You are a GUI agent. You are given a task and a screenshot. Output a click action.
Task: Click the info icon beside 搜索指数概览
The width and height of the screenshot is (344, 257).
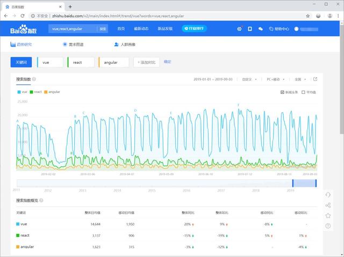41,200
